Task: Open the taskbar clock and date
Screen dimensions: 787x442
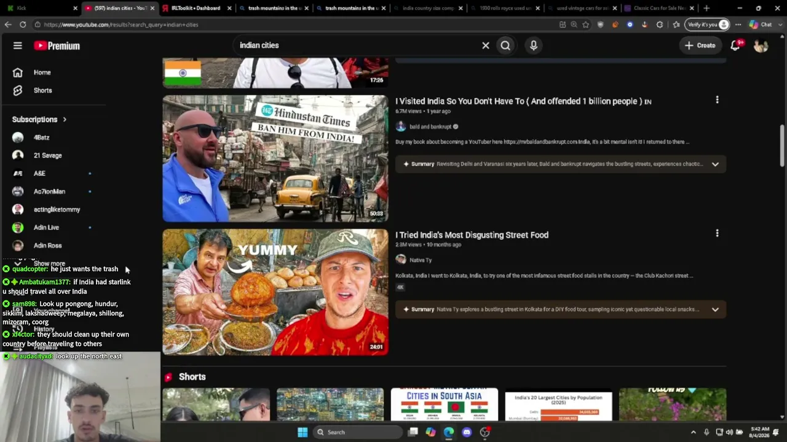Action: (759, 432)
